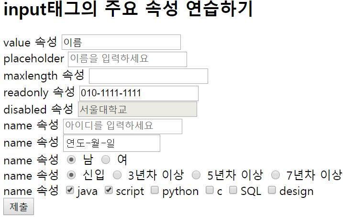The height and width of the screenshot is (217, 343).
Task: Click the label 'value 속성'
Action: click(30, 42)
